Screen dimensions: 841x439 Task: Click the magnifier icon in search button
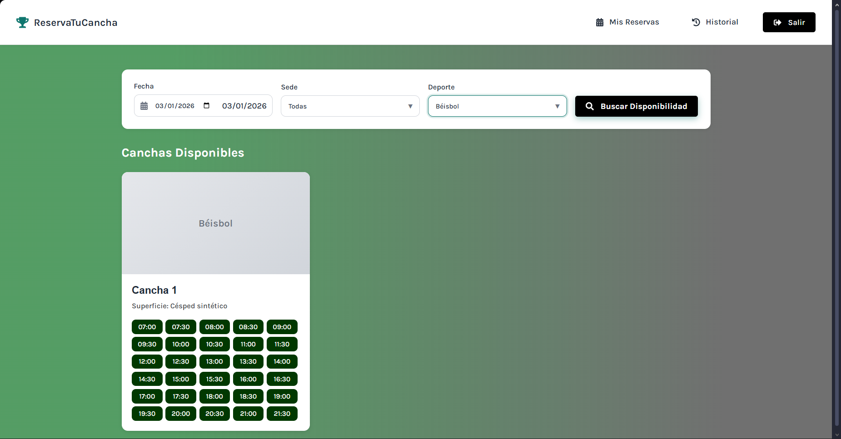tap(590, 106)
